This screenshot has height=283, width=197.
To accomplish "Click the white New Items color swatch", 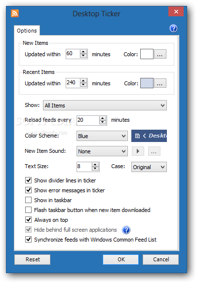I will (147, 54).
